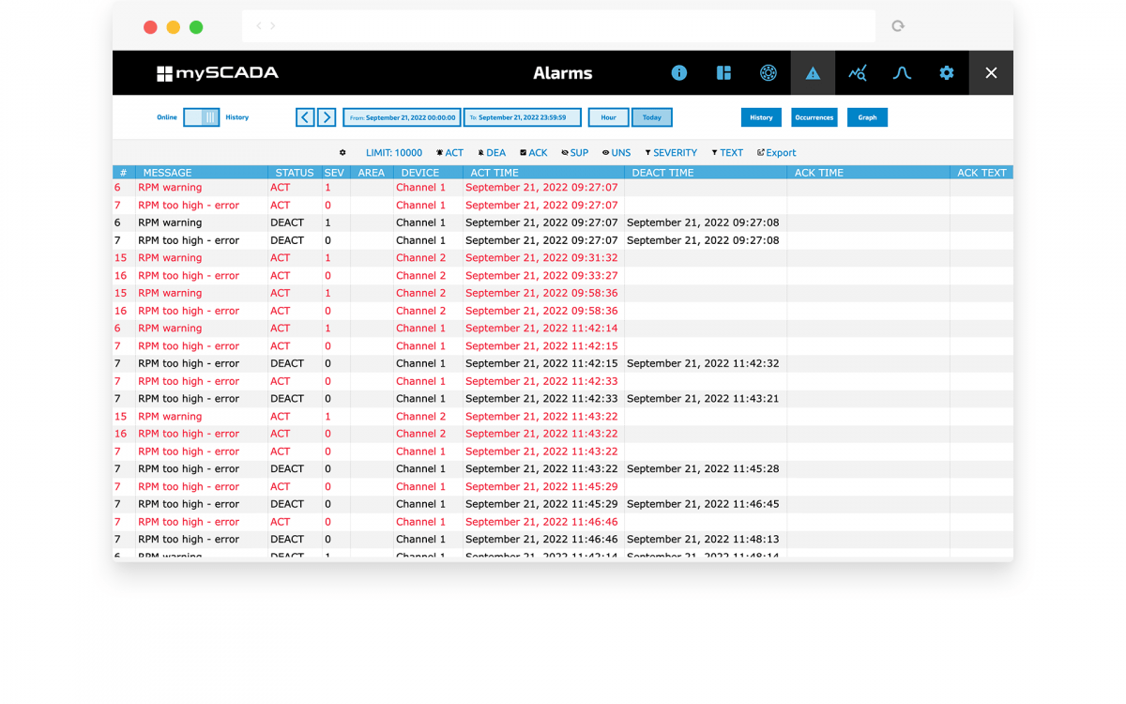Select act time September 21, 2022 11:46:46 in ACT row
Viewport: 1126px width, 704px height.
click(x=541, y=522)
